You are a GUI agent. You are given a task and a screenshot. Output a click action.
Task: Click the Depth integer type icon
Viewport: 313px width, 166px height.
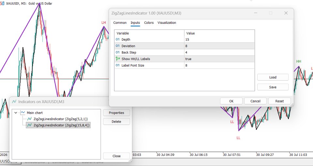tap(118, 39)
